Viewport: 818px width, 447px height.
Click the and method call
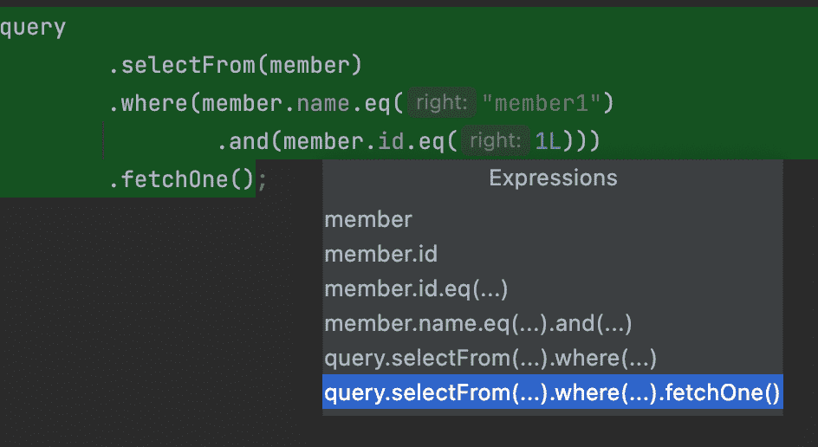pyautogui.click(x=250, y=141)
